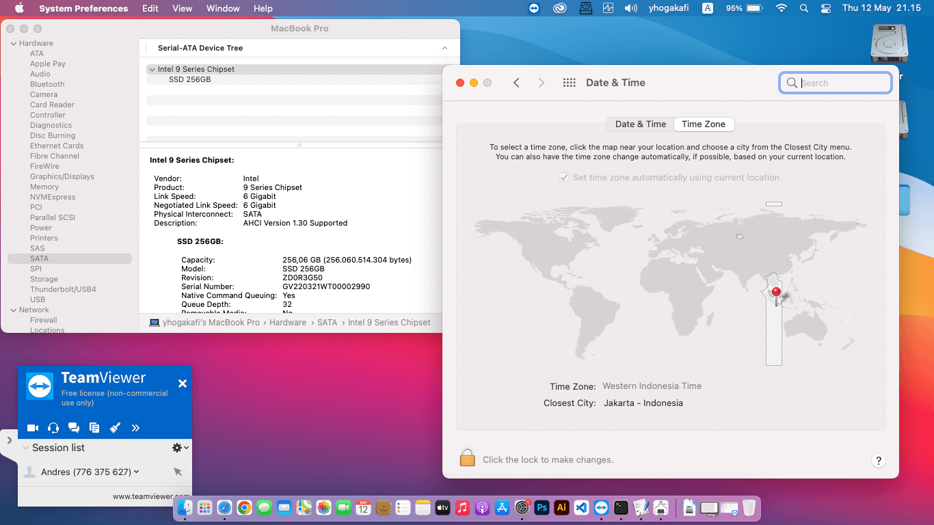Go back in System Preferences

(x=516, y=83)
